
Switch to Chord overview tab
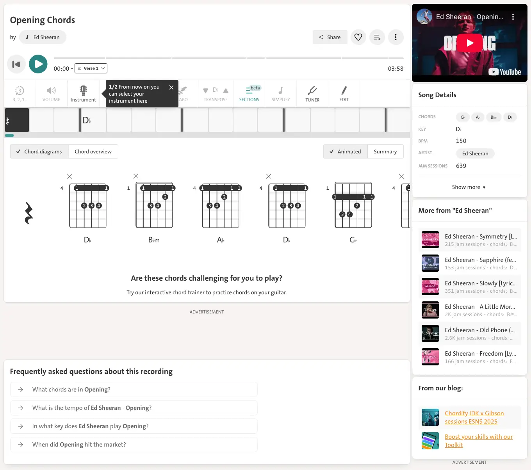tap(93, 151)
